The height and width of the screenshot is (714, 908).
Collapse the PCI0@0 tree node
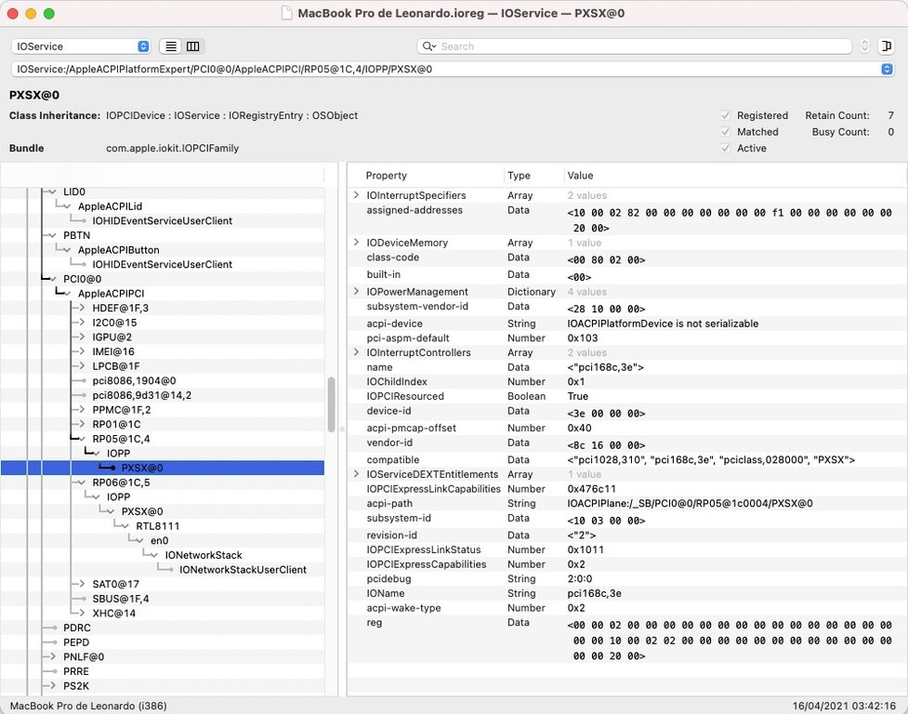click(53, 279)
